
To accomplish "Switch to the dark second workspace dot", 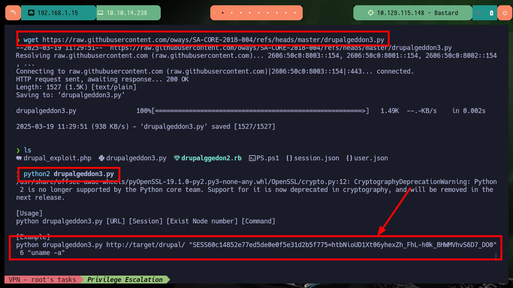I will [x=223, y=13].
